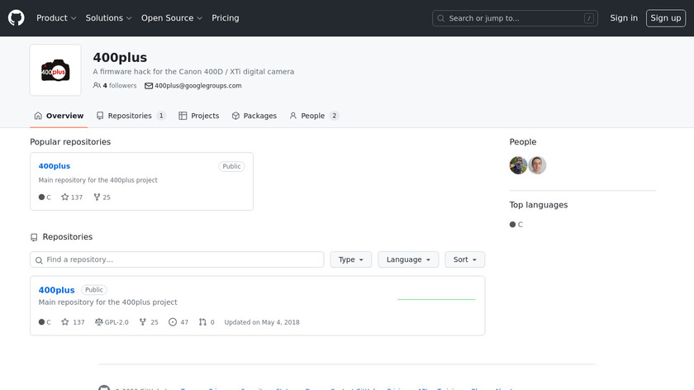Screen dimensions: 694x390
Task: Click the first member avatar under People
Action: click(x=518, y=165)
